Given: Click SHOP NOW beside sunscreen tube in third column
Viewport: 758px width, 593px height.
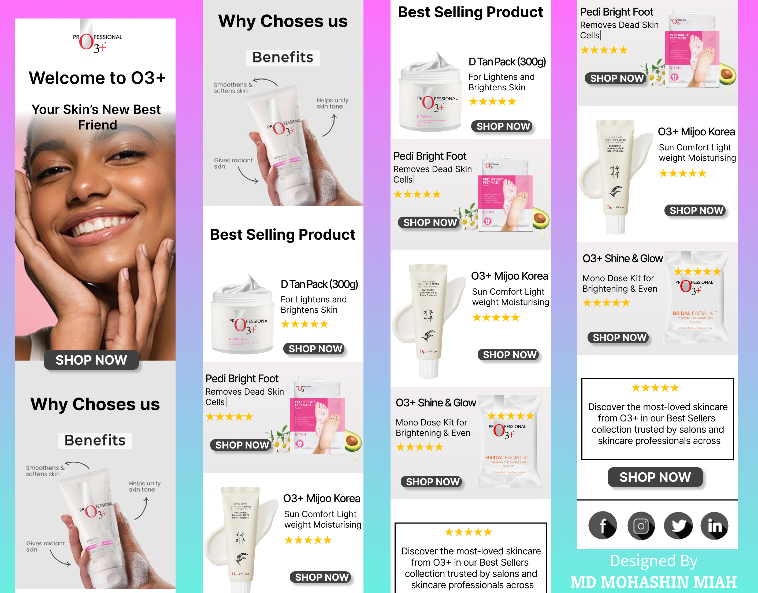Looking at the screenshot, I should (x=510, y=354).
